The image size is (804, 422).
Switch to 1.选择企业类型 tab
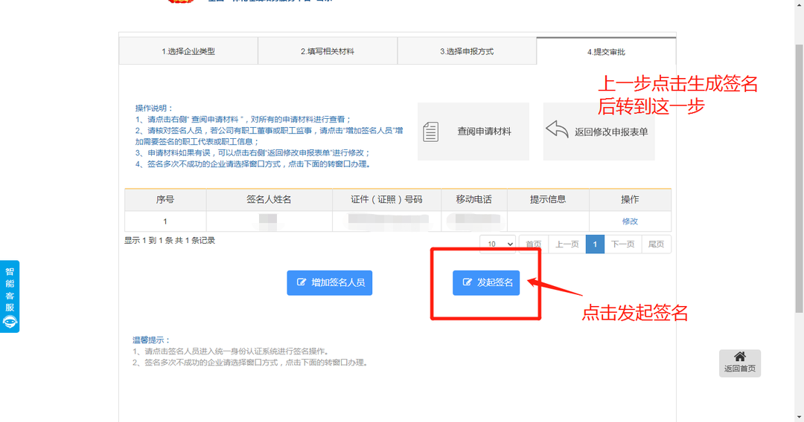pyautogui.click(x=188, y=51)
